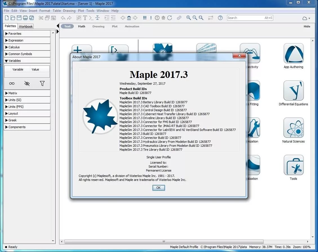Open the Format menu
The height and width of the screenshot is (252, 318).
[45, 11]
